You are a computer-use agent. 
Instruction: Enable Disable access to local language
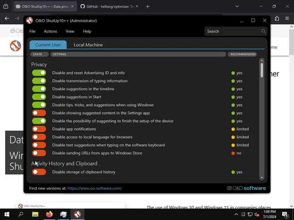(x=39, y=137)
